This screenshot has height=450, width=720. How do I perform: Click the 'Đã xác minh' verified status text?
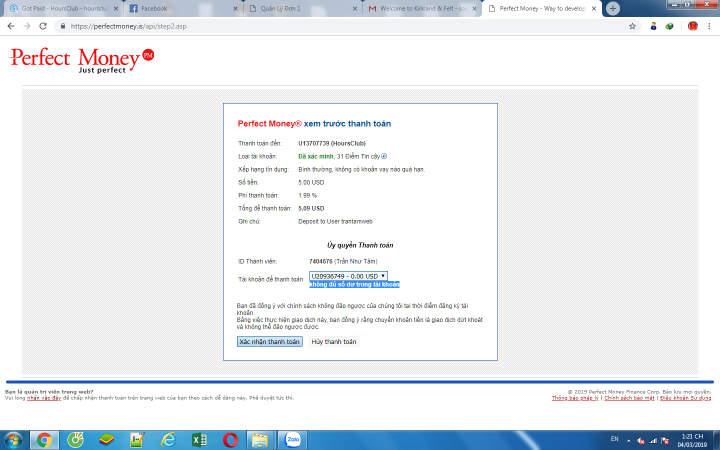tap(316, 156)
